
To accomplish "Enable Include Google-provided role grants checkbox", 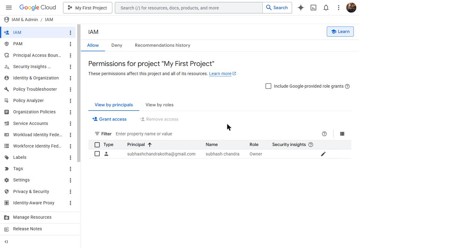I will click(268, 86).
